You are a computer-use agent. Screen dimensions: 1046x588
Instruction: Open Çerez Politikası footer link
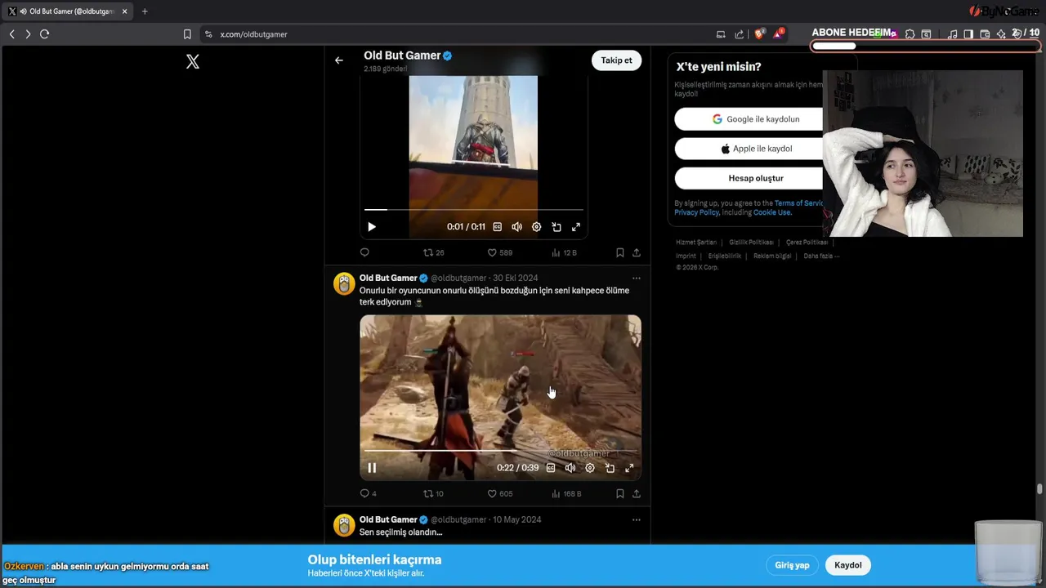point(807,243)
